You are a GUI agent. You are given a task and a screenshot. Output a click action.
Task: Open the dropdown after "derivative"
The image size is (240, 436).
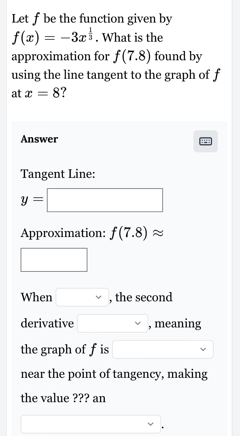click(x=112, y=323)
